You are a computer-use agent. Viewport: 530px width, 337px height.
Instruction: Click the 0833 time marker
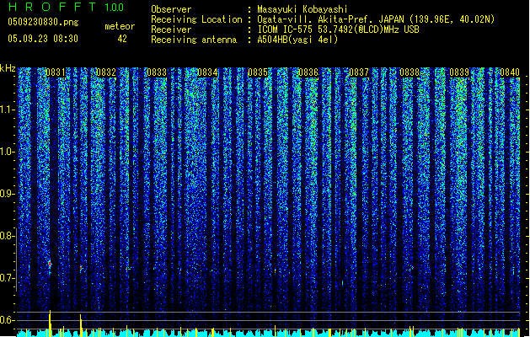point(157,72)
